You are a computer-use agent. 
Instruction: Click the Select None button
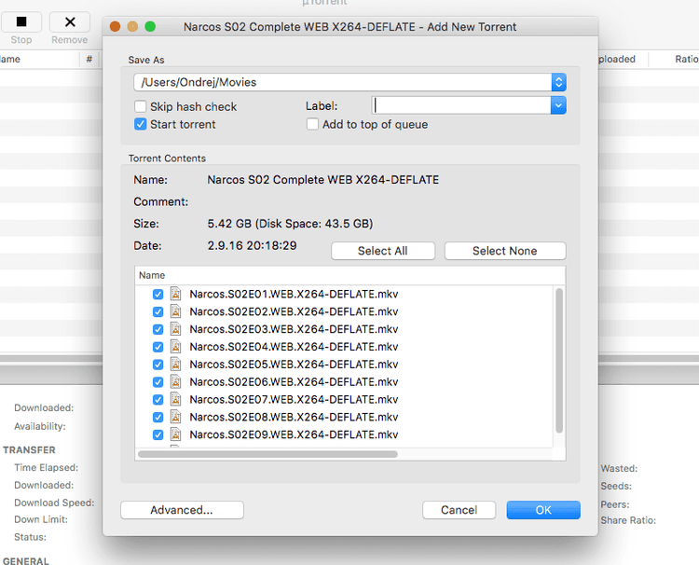tap(505, 251)
